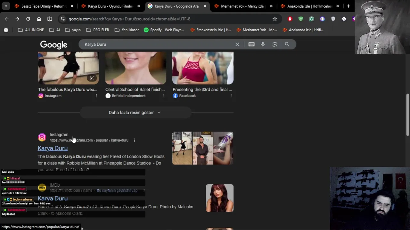Open the IMDb Karya Duru result title
This screenshot has width=410, height=230.
click(x=53, y=198)
